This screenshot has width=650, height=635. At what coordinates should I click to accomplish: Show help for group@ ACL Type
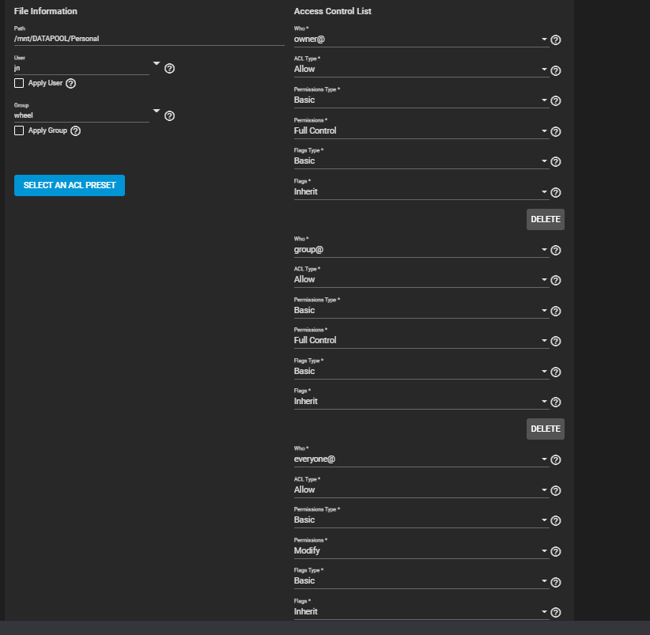pyautogui.click(x=555, y=280)
